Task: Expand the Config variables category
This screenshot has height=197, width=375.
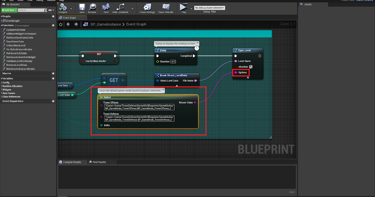Action: click(x=5, y=82)
